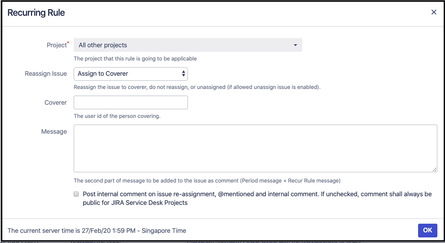Image resolution: width=445 pixels, height=243 pixels.
Task: Click inside the Message text area
Action: click(x=255, y=148)
